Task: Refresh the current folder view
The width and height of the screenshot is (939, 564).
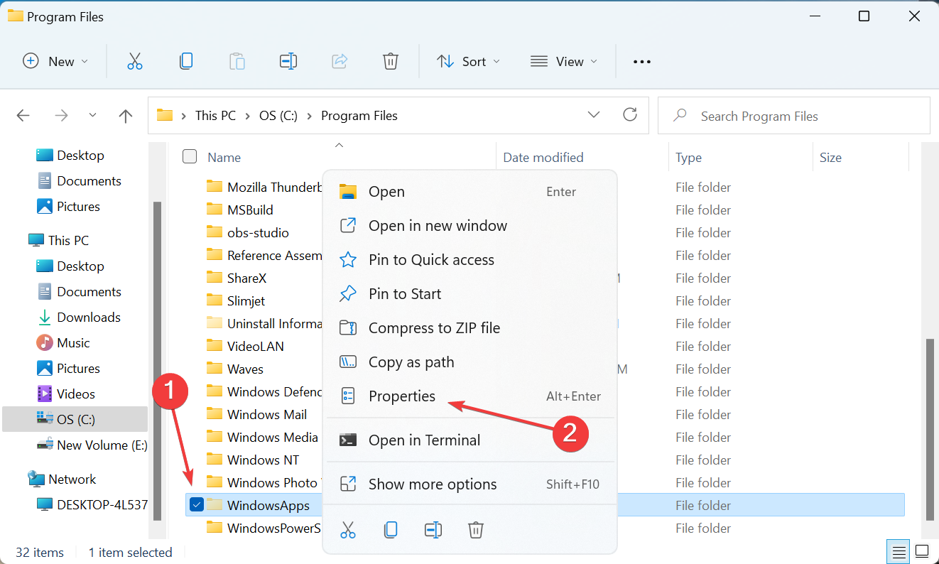Action: pyautogui.click(x=629, y=115)
